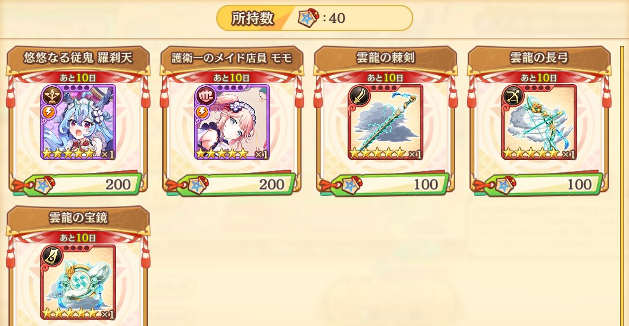This screenshot has width=629, height=326.
Task: Exchange モモ using the 200 price tag
Action: click(x=231, y=185)
